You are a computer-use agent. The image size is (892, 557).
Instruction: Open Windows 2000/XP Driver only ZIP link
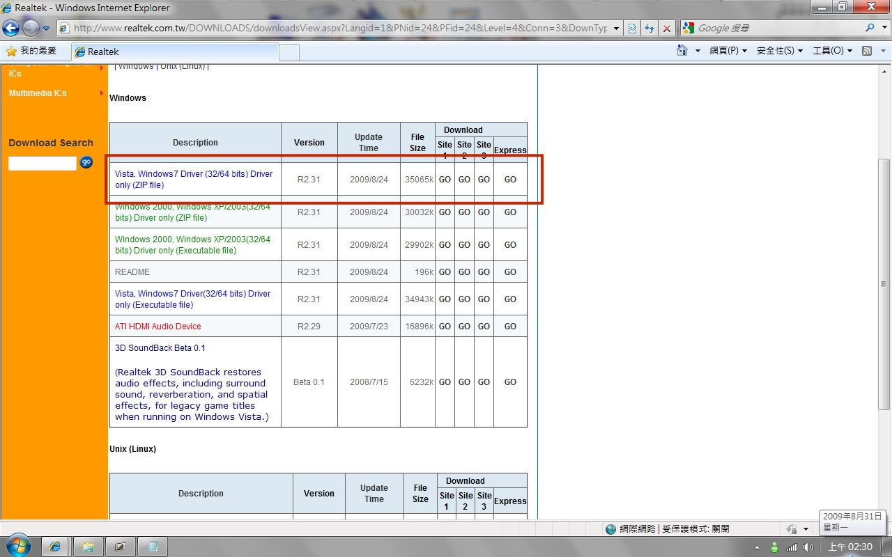[192, 212]
